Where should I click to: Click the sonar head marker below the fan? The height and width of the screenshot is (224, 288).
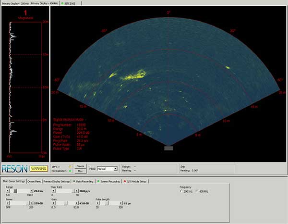click(x=168, y=148)
